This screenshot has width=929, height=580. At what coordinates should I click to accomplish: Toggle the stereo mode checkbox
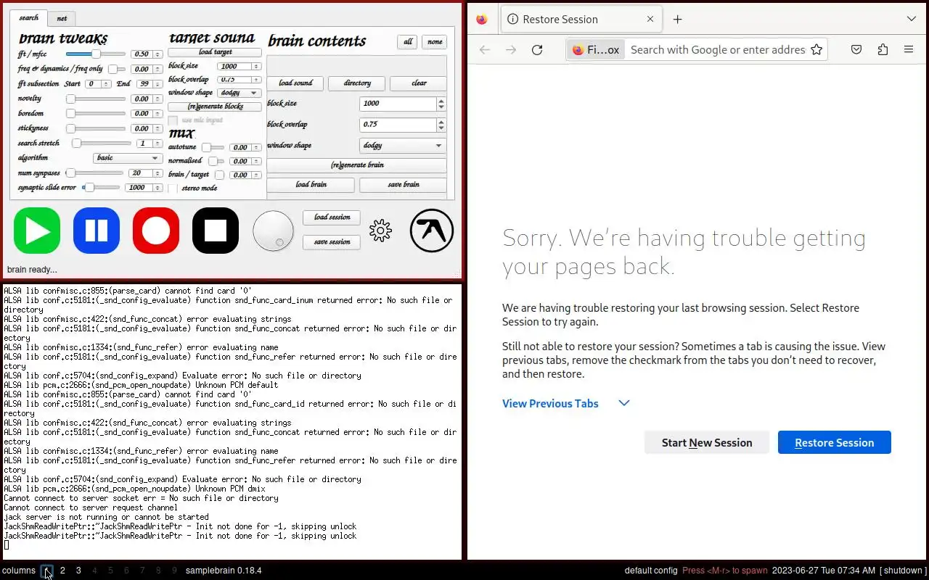[x=172, y=188]
